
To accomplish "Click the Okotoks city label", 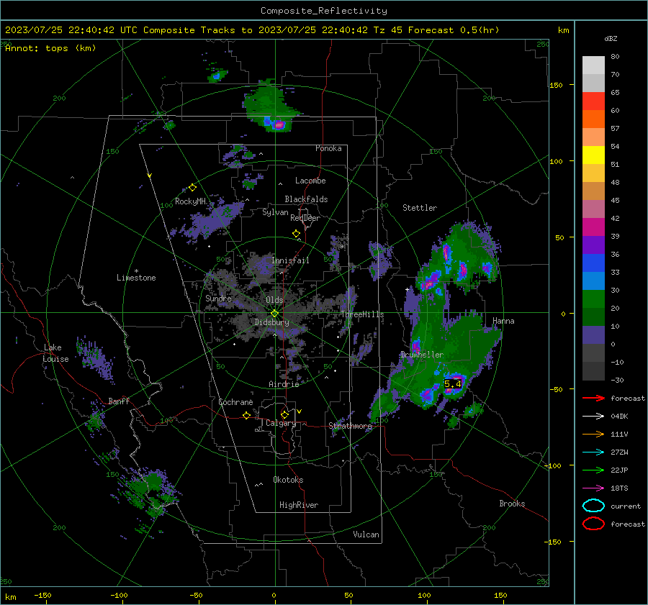I will coord(288,479).
